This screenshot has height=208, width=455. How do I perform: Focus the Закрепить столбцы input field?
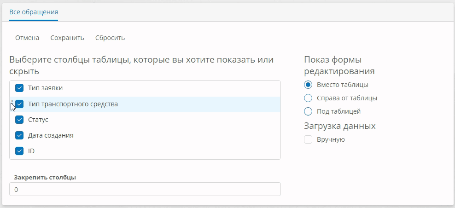point(145,189)
